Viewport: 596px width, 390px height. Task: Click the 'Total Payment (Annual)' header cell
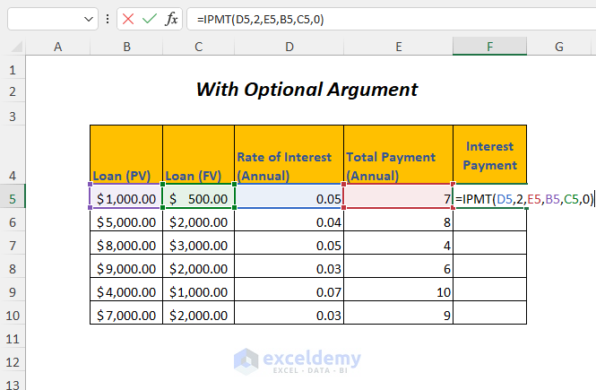pos(398,154)
